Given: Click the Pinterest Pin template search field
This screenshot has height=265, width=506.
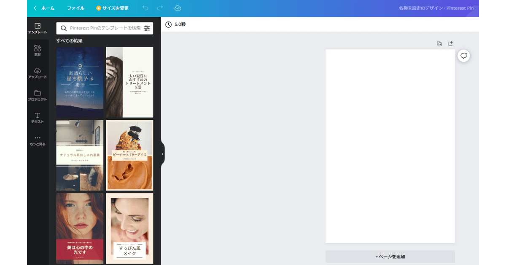Looking at the screenshot, I should tap(101, 28).
